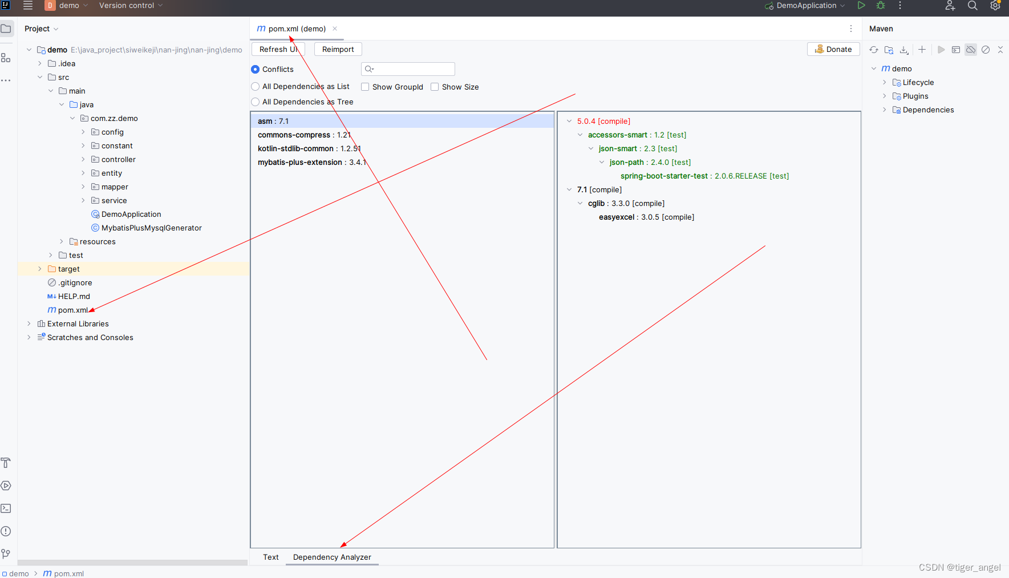This screenshot has height=578, width=1009.
Task: Download Maven sources and documentation
Action: point(904,50)
